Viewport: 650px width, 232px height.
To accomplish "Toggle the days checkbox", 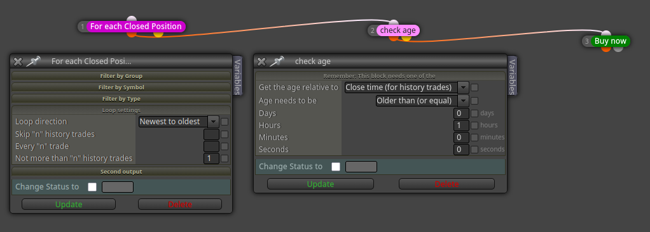I will point(474,113).
